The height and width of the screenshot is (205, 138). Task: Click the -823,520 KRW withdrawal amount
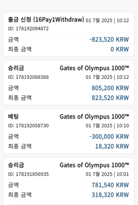pos(109,39)
